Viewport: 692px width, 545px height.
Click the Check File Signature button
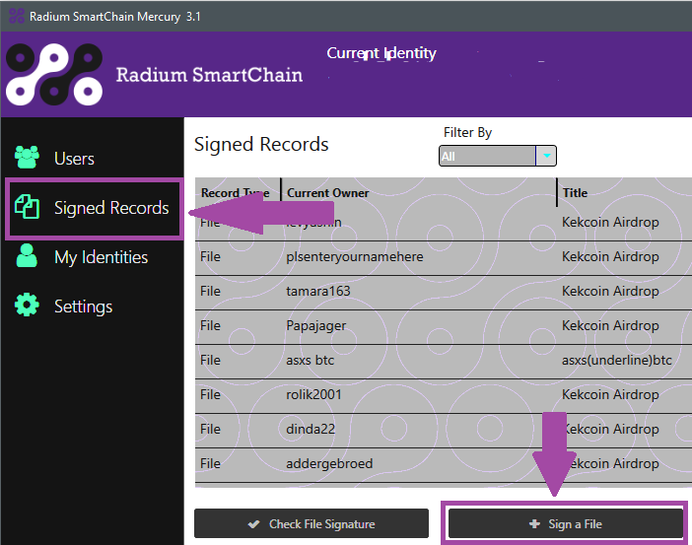[x=311, y=524]
